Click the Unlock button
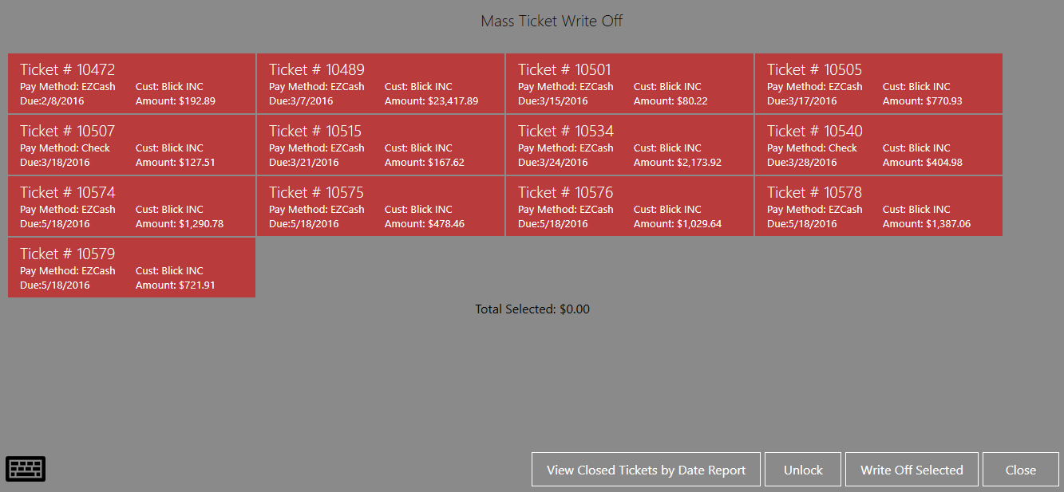 pos(803,470)
